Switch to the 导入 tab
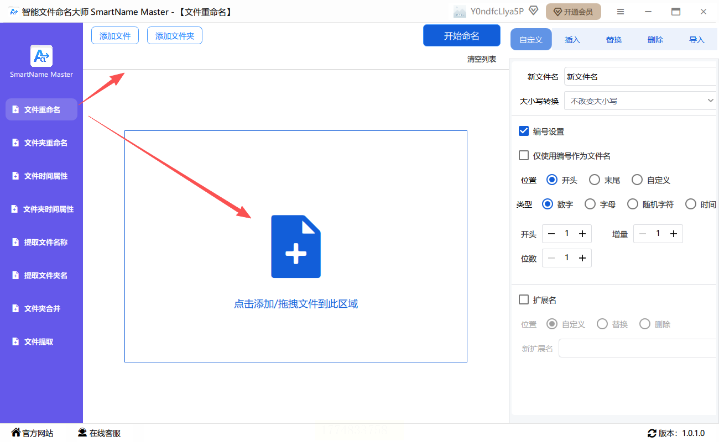The height and width of the screenshot is (442, 719). 697,40
